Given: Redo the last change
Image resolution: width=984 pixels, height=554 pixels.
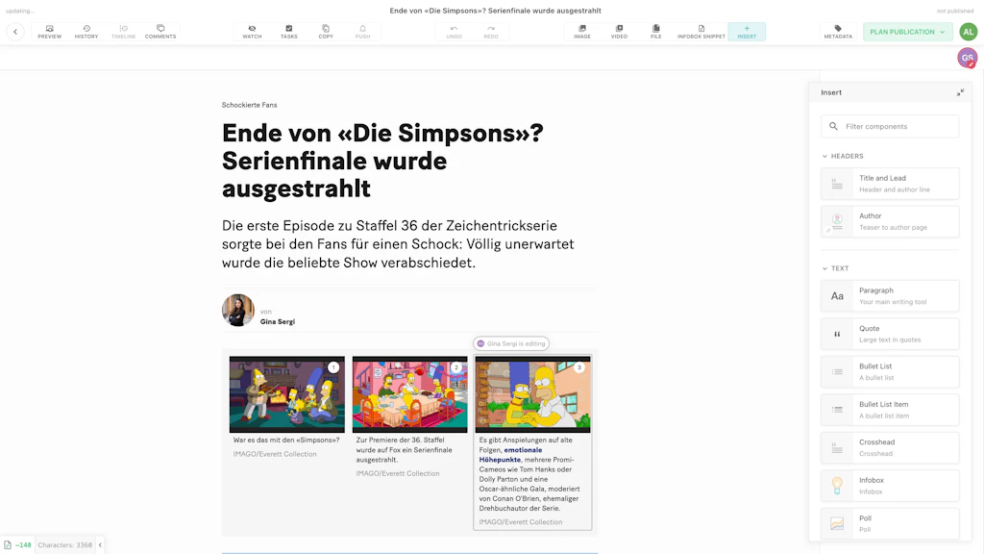Looking at the screenshot, I should pyautogui.click(x=491, y=32).
